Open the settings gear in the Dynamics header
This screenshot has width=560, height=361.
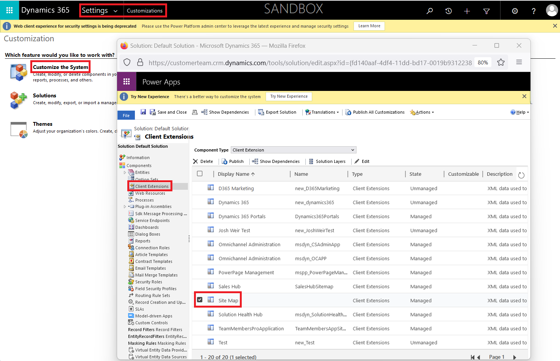click(515, 11)
